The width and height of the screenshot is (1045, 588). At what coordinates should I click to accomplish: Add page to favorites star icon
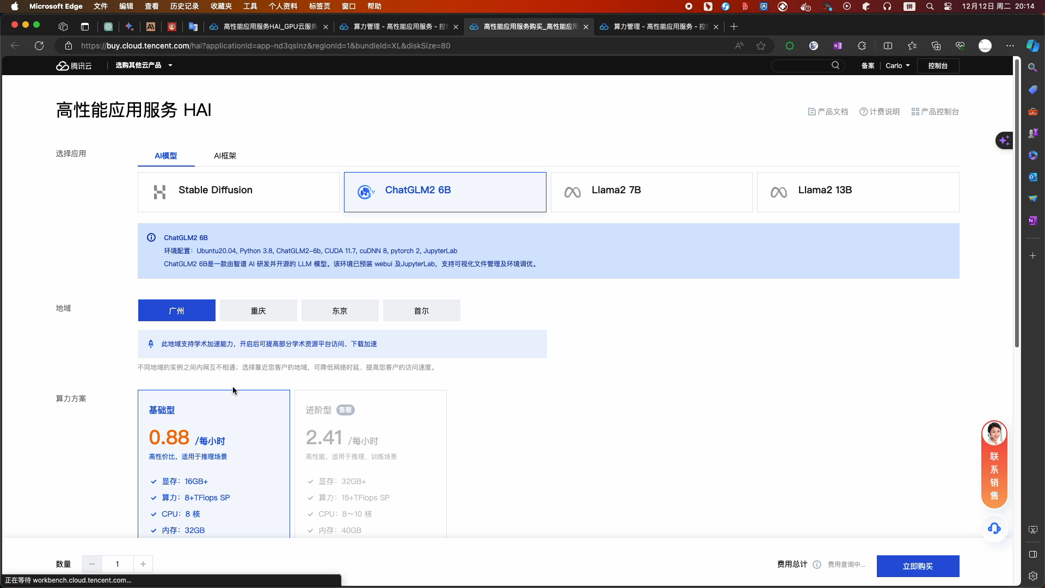point(761,46)
